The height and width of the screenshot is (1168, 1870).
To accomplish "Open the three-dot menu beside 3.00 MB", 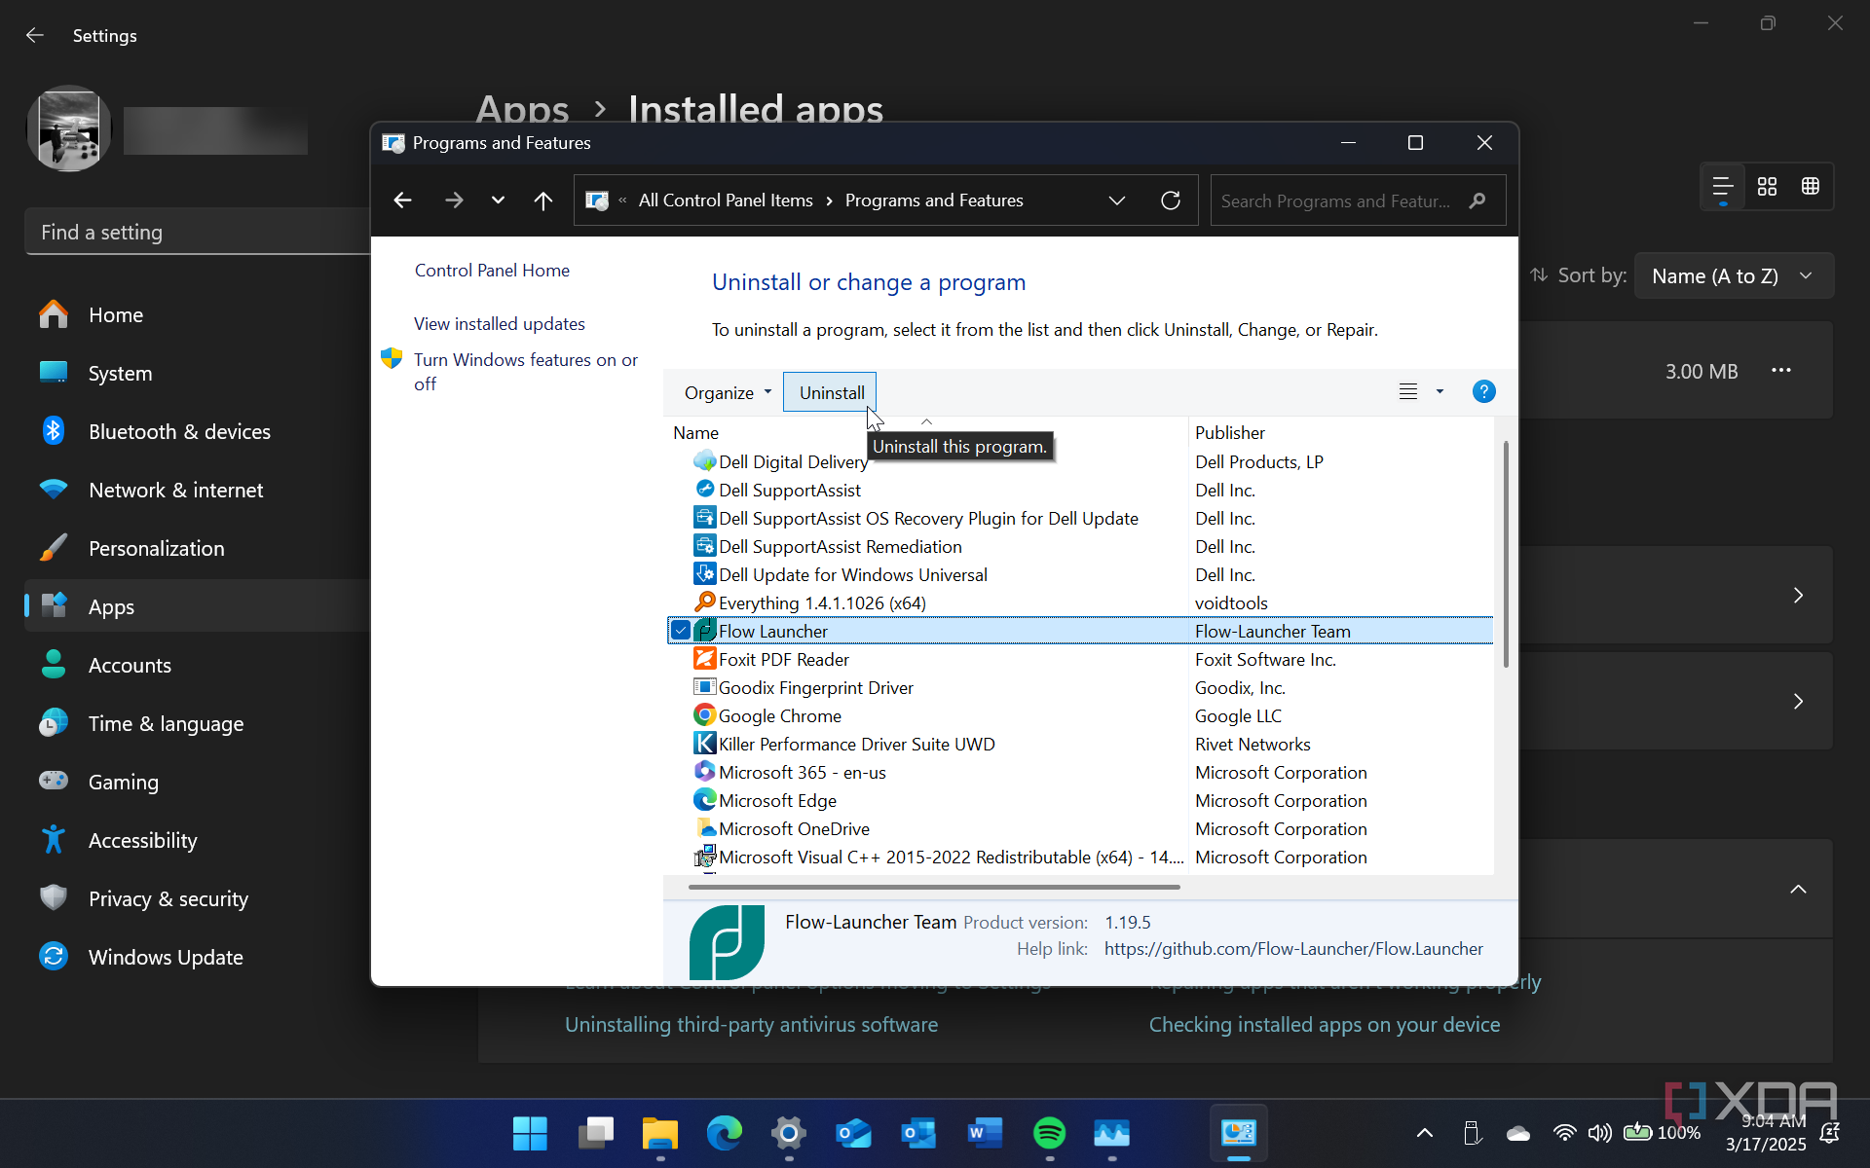I will [x=1781, y=371].
